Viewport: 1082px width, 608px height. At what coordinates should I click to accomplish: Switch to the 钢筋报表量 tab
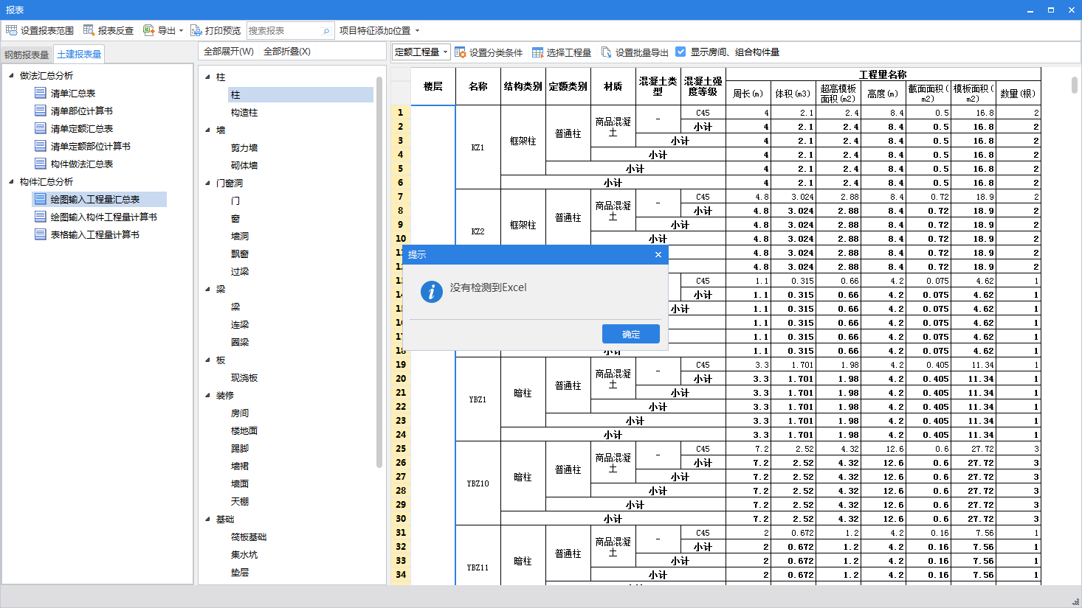click(27, 55)
